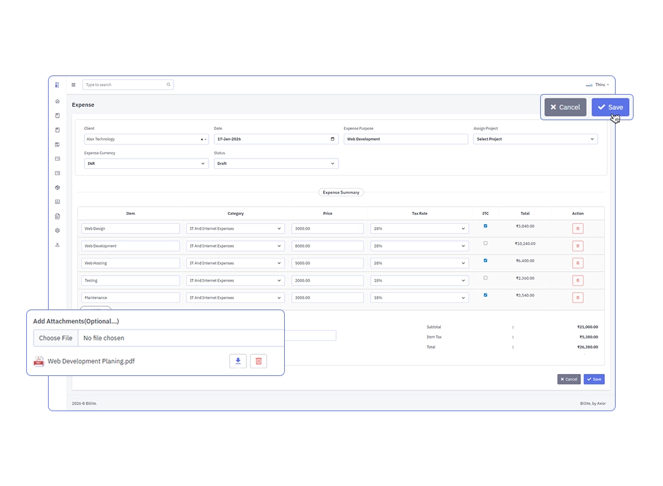This screenshot has height=486, width=663.
Task: Open the Assign Project dropdown
Action: 535,139
